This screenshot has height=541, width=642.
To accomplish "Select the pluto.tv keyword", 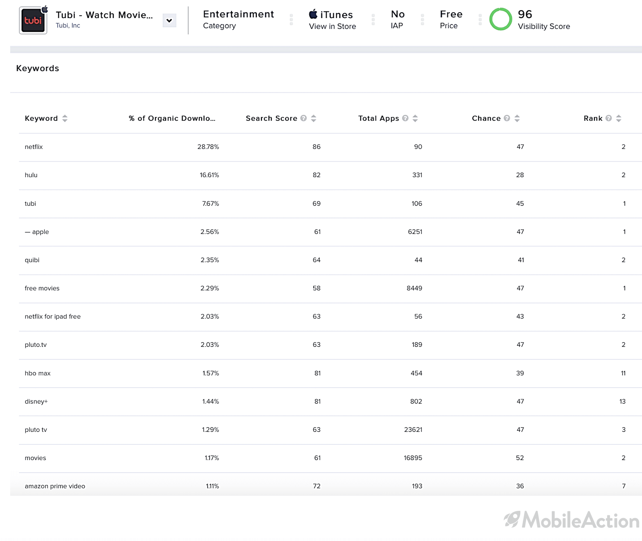I will (x=36, y=345).
